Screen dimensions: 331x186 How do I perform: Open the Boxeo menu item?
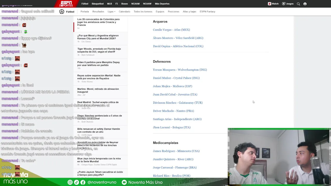pos(124,4)
